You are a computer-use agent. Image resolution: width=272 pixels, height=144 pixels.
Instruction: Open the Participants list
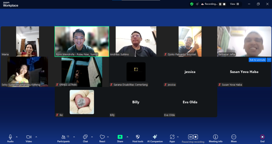click(63, 138)
